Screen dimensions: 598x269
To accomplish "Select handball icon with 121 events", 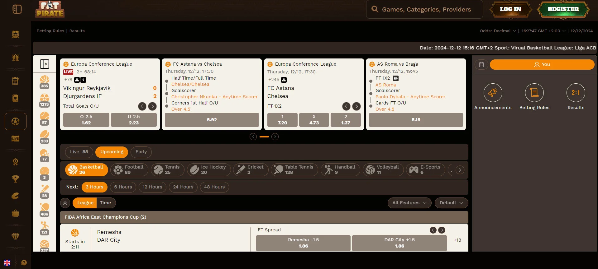I will (45, 229).
